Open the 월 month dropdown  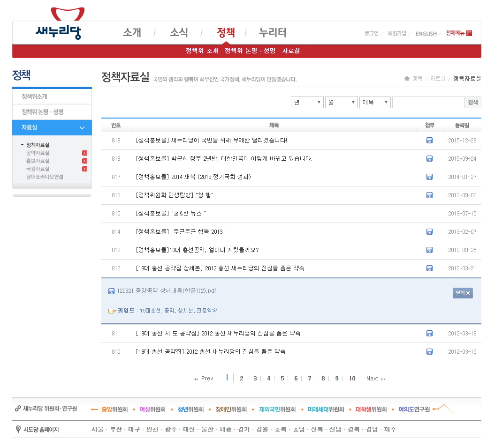pos(341,103)
